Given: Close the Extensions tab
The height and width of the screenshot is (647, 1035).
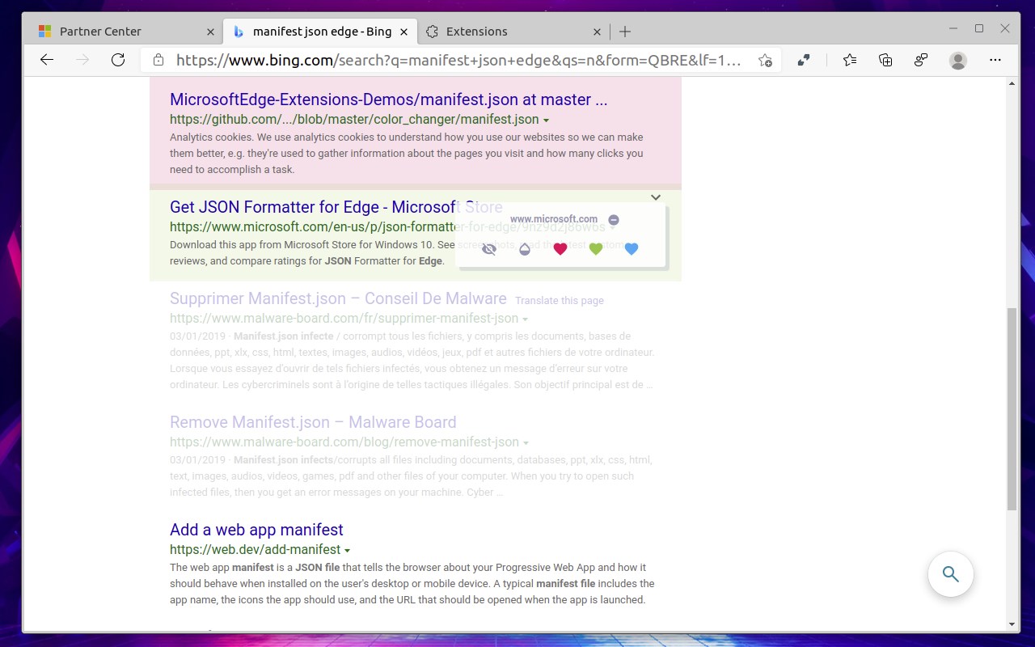Looking at the screenshot, I should [597, 32].
